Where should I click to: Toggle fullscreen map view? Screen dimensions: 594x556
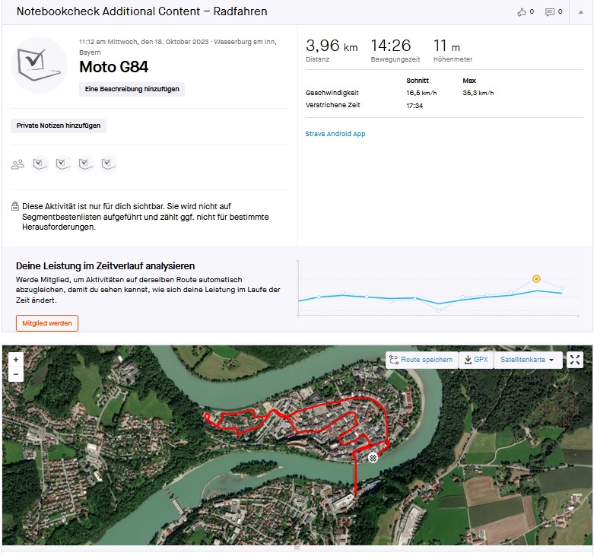pos(575,360)
